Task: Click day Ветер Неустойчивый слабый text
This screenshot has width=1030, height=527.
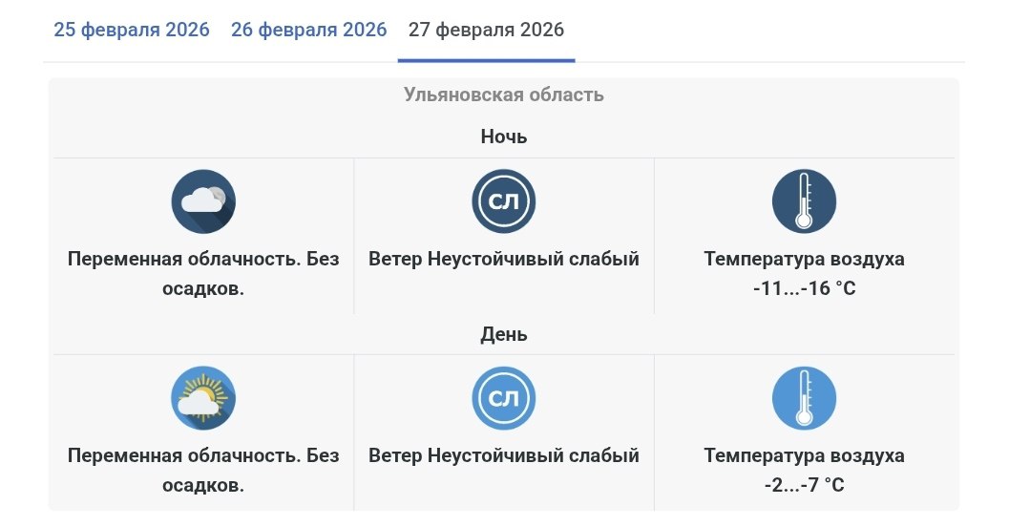Action: click(504, 455)
